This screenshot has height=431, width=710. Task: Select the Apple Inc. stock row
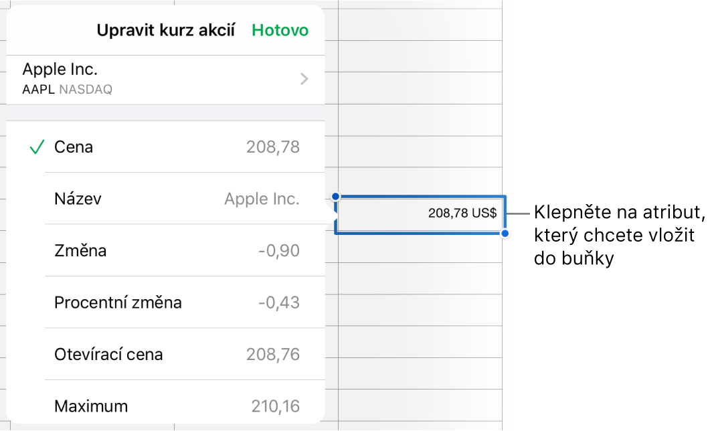[x=134, y=77]
